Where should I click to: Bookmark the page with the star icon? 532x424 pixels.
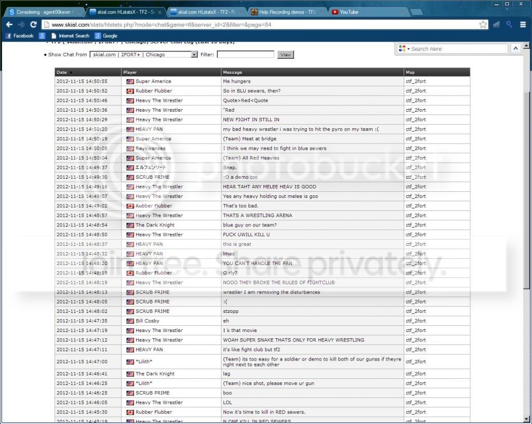point(483,24)
